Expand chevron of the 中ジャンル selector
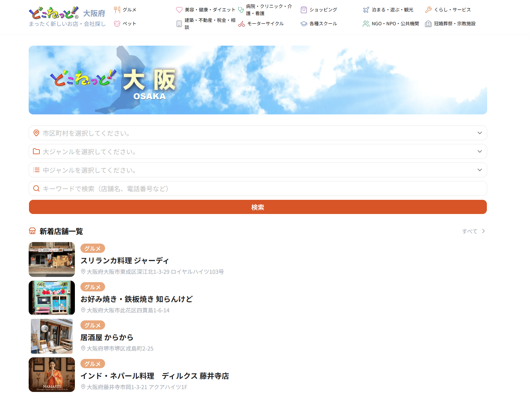This screenshot has width=530, height=395. [x=480, y=170]
